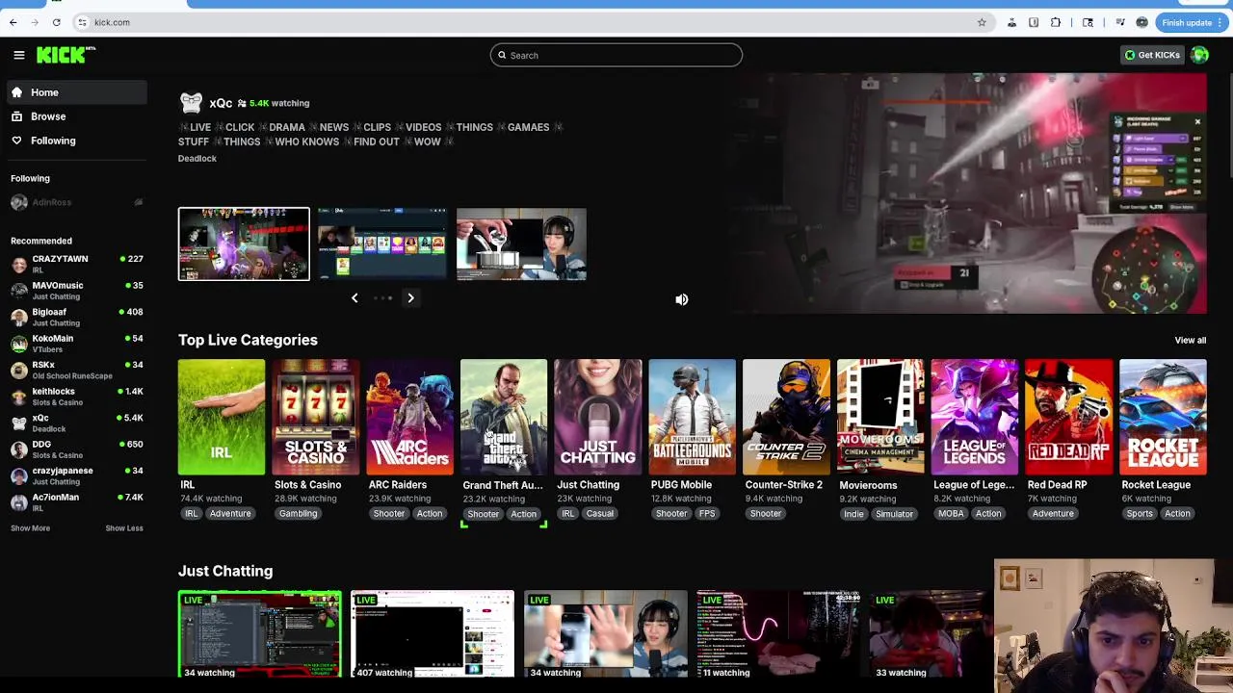Select the third featured stream thumbnail
This screenshot has height=693, width=1233.
[521, 244]
